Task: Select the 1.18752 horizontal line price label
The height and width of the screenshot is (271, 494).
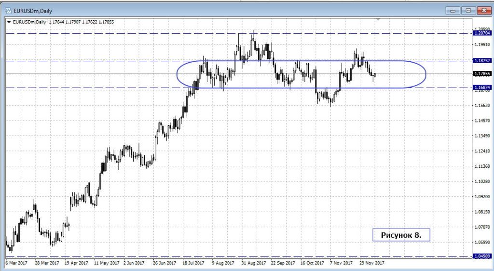Action: coord(482,61)
